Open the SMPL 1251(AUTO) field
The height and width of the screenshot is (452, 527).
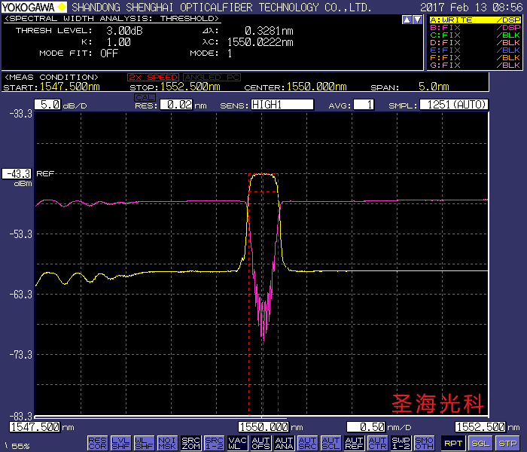click(454, 105)
